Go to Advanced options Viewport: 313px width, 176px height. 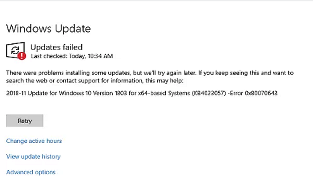click(31, 172)
